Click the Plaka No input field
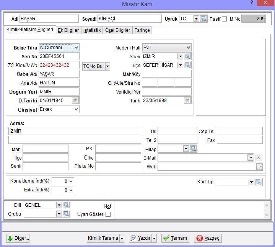The height and width of the screenshot is (247, 275). tap(118, 166)
